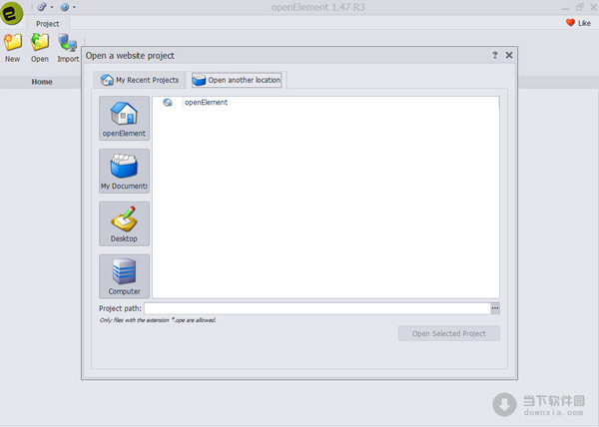This screenshot has width=599, height=427.
Task: Close the Open a website project dialog
Action: (x=509, y=55)
